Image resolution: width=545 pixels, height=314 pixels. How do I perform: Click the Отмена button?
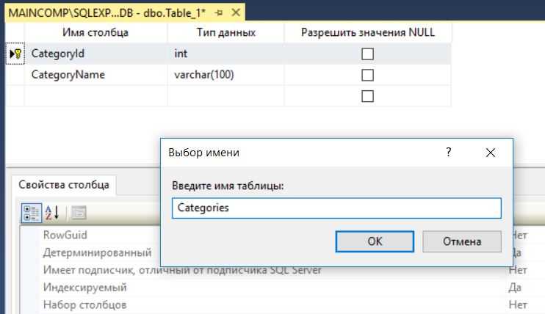pos(462,241)
